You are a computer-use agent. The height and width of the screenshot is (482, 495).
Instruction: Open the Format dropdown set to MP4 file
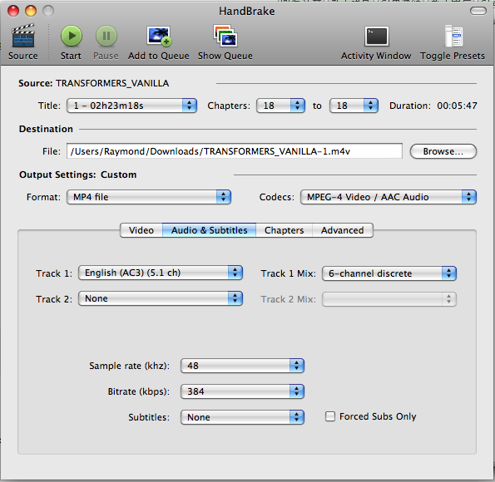point(149,197)
